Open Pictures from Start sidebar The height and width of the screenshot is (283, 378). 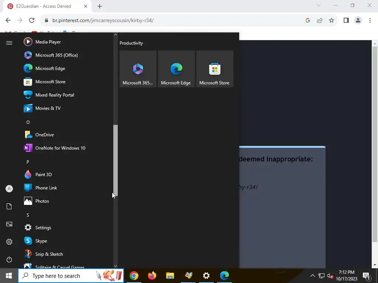(9, 224)
